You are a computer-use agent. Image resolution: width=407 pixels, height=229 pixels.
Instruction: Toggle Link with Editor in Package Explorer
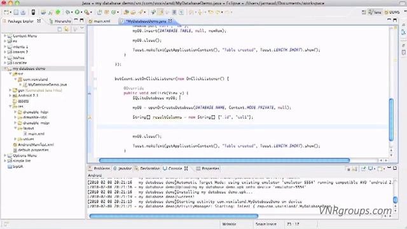[67, 29]
